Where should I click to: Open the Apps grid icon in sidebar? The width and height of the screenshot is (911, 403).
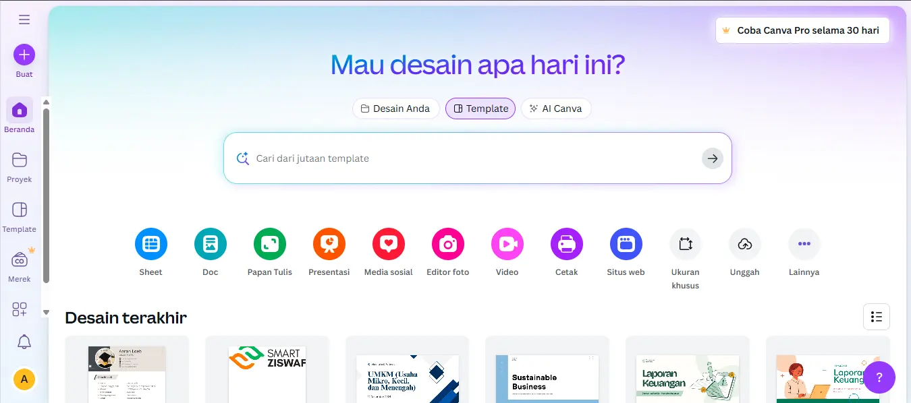point(20,309)
